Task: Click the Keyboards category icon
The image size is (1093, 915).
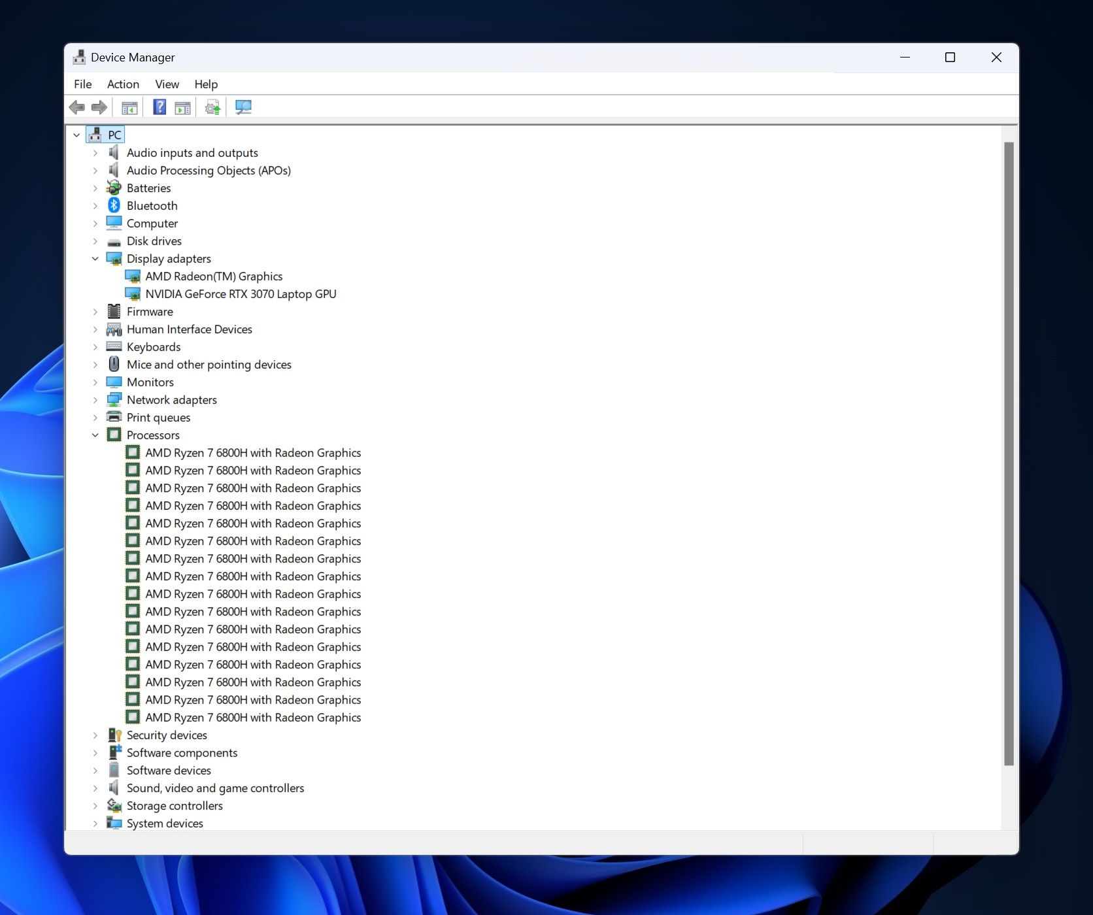Action: tap(114, 346)
